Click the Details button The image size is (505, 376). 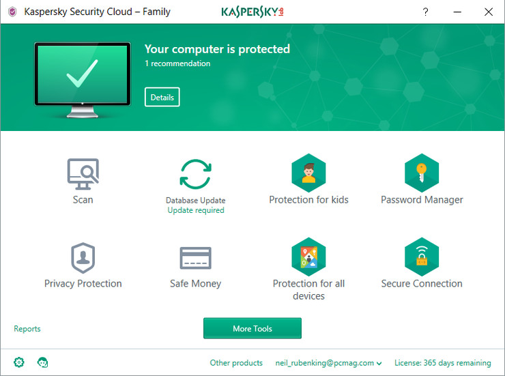pos(162,97)
